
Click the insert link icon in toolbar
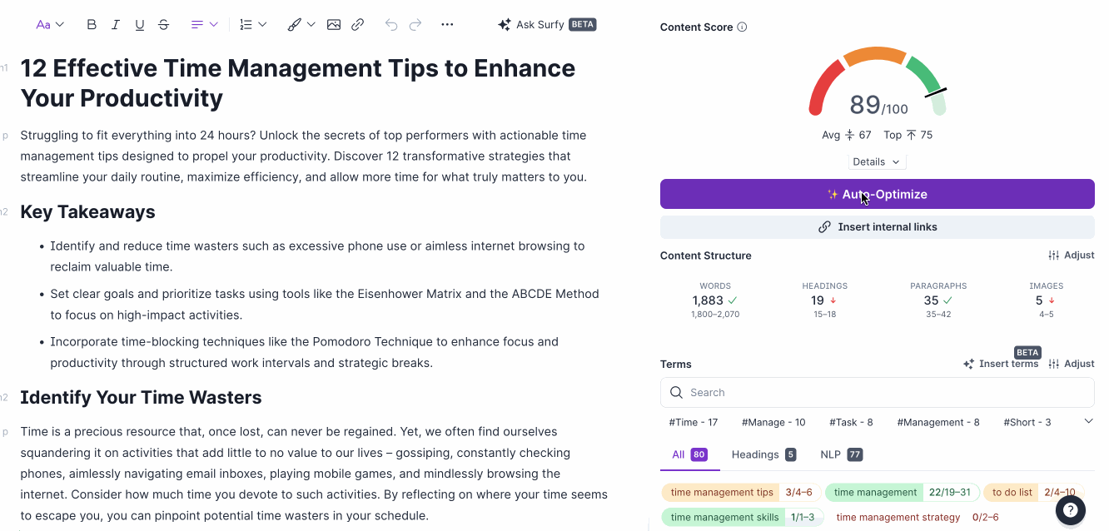point(358,25)
